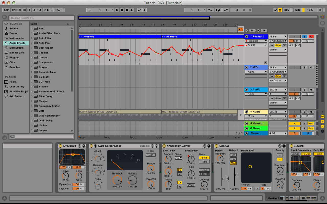Solo the 1 Reaktor5 track
This screenshot has width=327, height=204.
[x=304, y=37]
